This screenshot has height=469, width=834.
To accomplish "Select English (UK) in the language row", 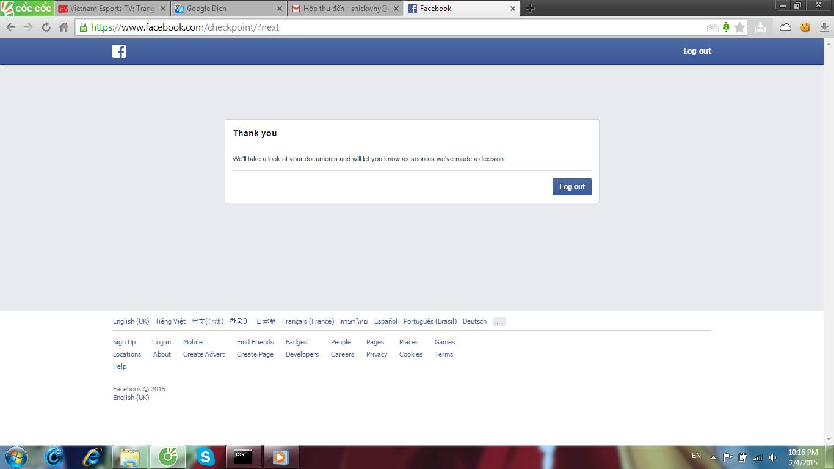I will pos(131,321).
